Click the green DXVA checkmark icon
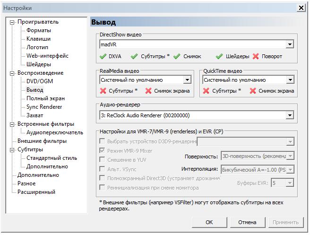The width and height of the screenshot is (310, 235). coord(103,56)
